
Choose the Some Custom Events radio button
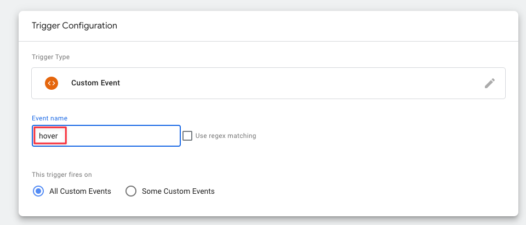click(x=131, y=191)
